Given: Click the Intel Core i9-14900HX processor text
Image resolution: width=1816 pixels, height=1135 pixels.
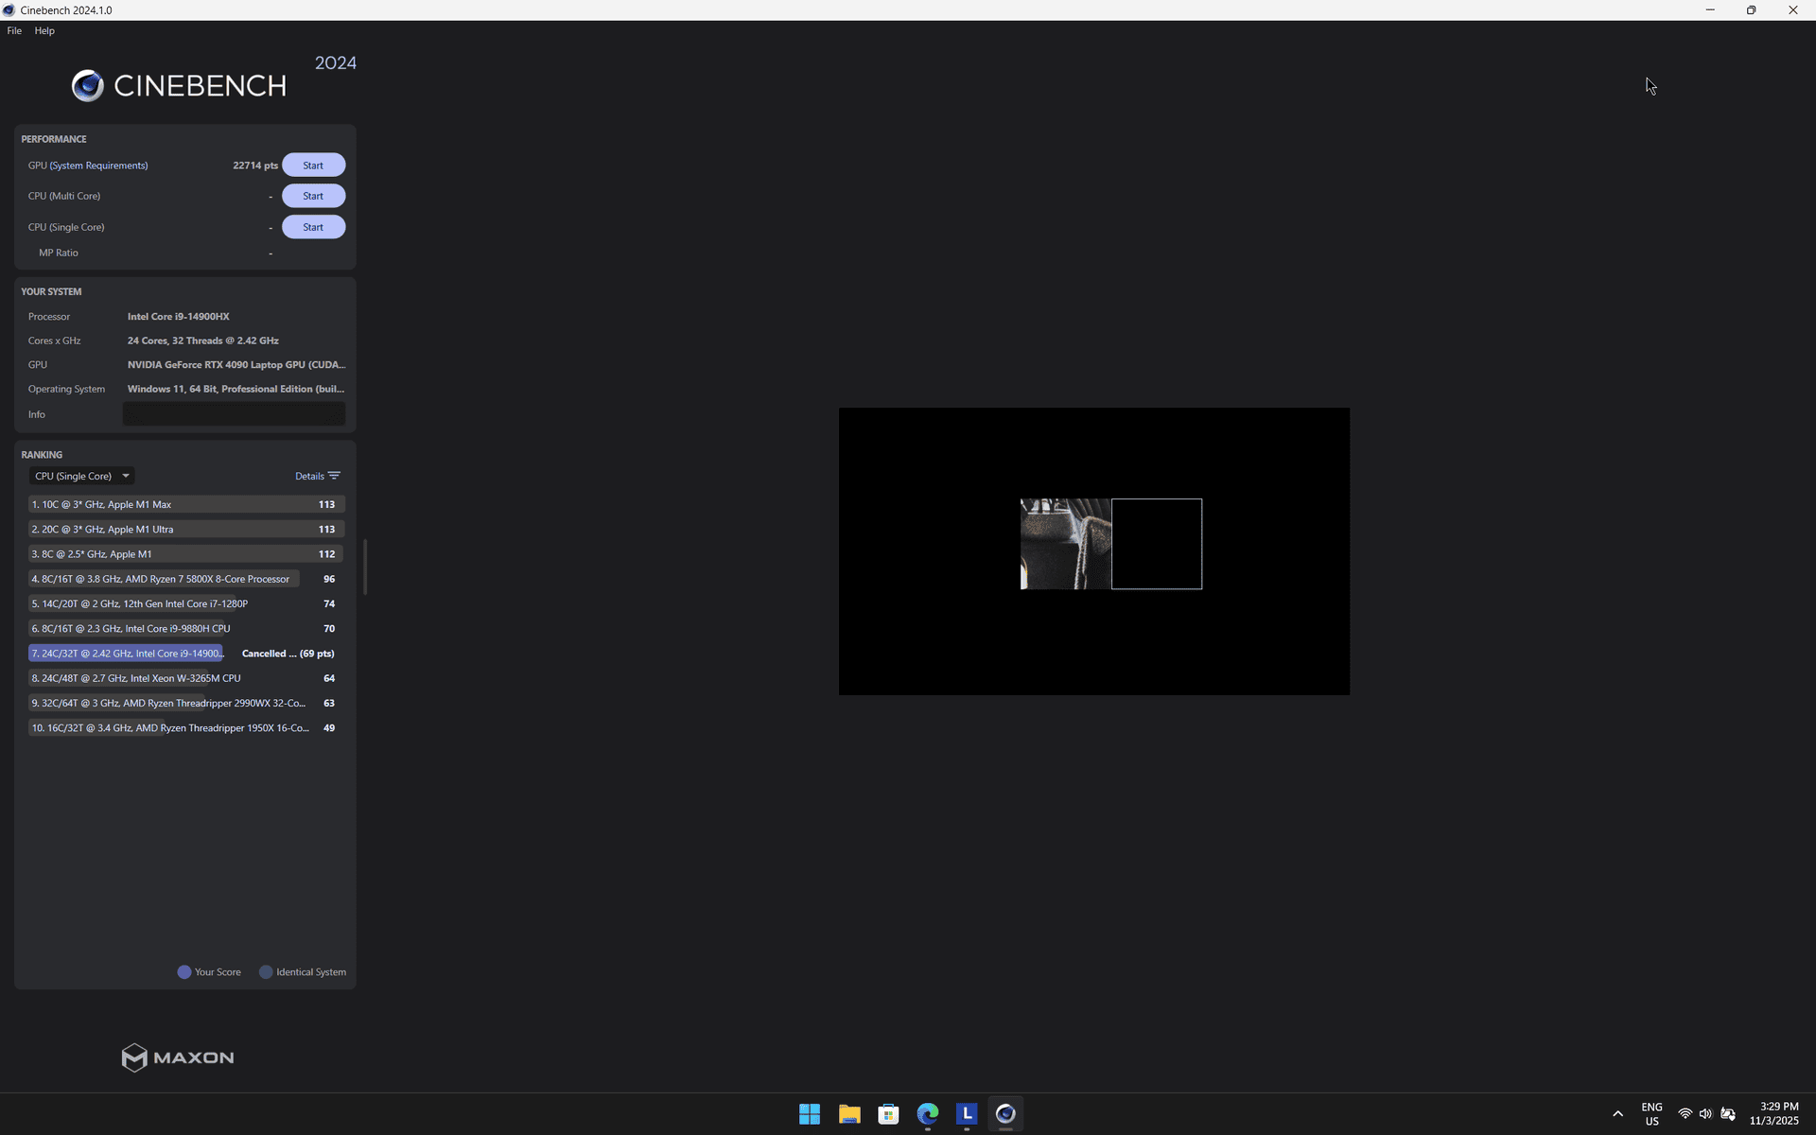Looking at the screenshot, I should (179, 317).
